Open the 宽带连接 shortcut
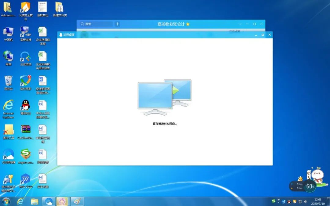Viewport: 330px width, 206px height. point(26,34)
